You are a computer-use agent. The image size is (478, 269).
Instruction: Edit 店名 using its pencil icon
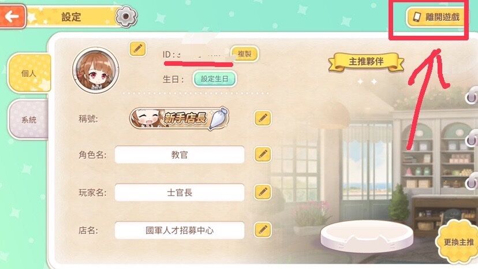coord(263,230)
